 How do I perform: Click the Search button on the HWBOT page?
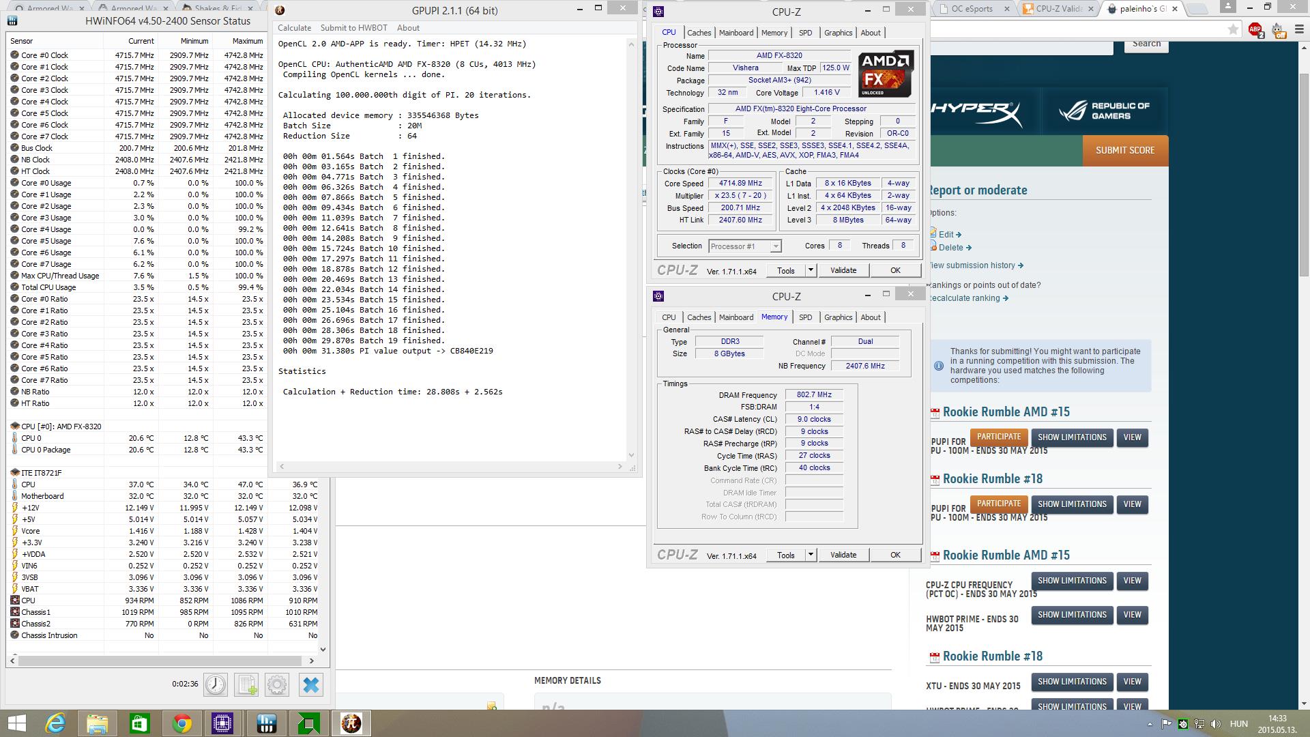pos(1146,45)
